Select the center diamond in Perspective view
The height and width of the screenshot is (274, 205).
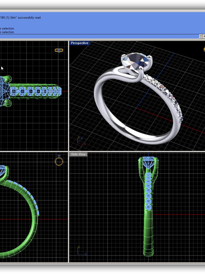pyautogui.click(x=136, y=63)
